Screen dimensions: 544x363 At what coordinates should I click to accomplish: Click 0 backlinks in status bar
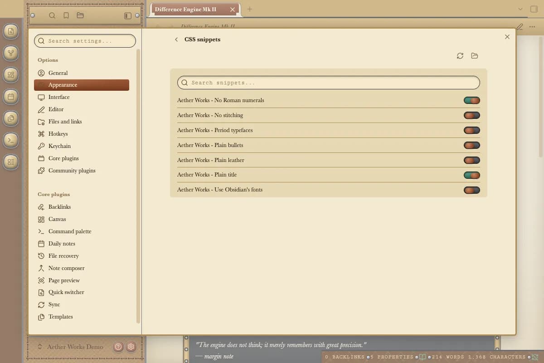(345, 357)
